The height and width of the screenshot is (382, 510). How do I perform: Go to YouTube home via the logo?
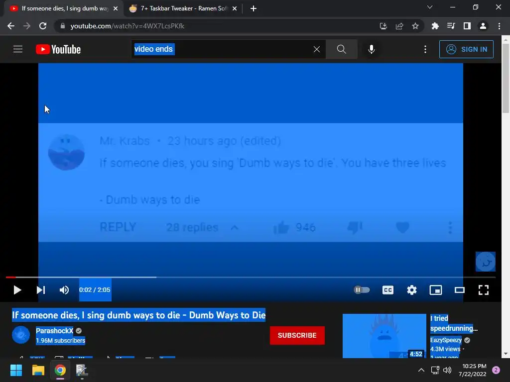[x=58, y=49]
